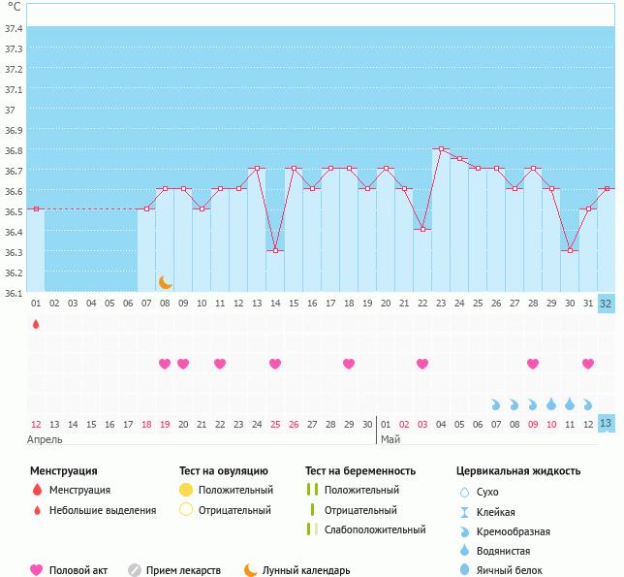This screenshot has height=577, width=624.
Task: Click the low temperature point on day 14
Action: (x=275, y=250)
